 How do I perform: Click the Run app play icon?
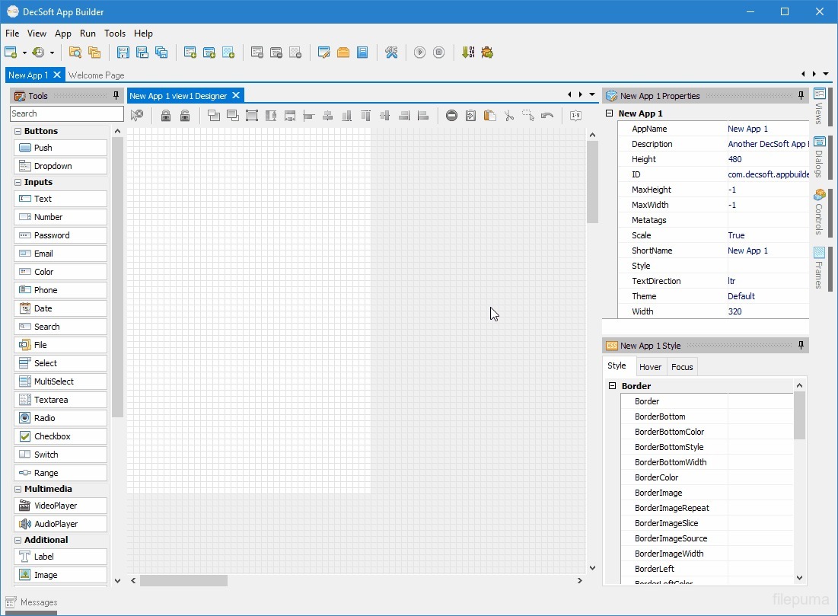(x=419, y=53)
